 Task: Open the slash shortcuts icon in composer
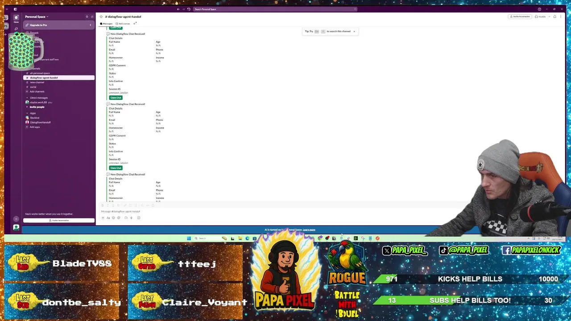tap(139, 218)
